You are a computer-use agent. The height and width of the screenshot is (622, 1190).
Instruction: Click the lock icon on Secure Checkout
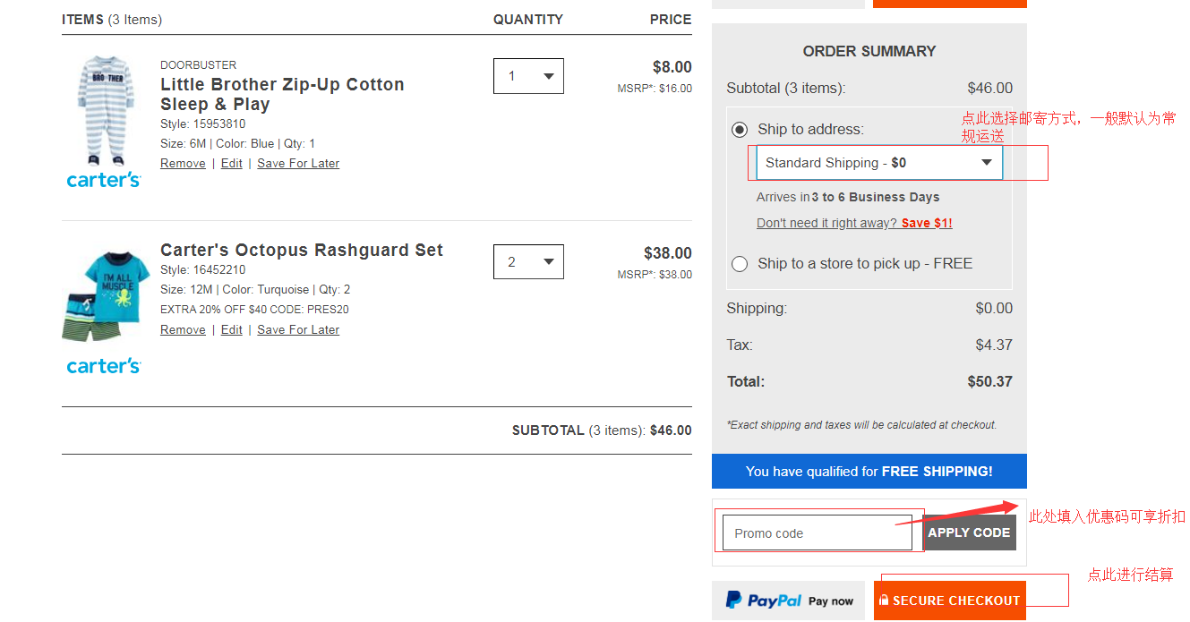[884, 601]
